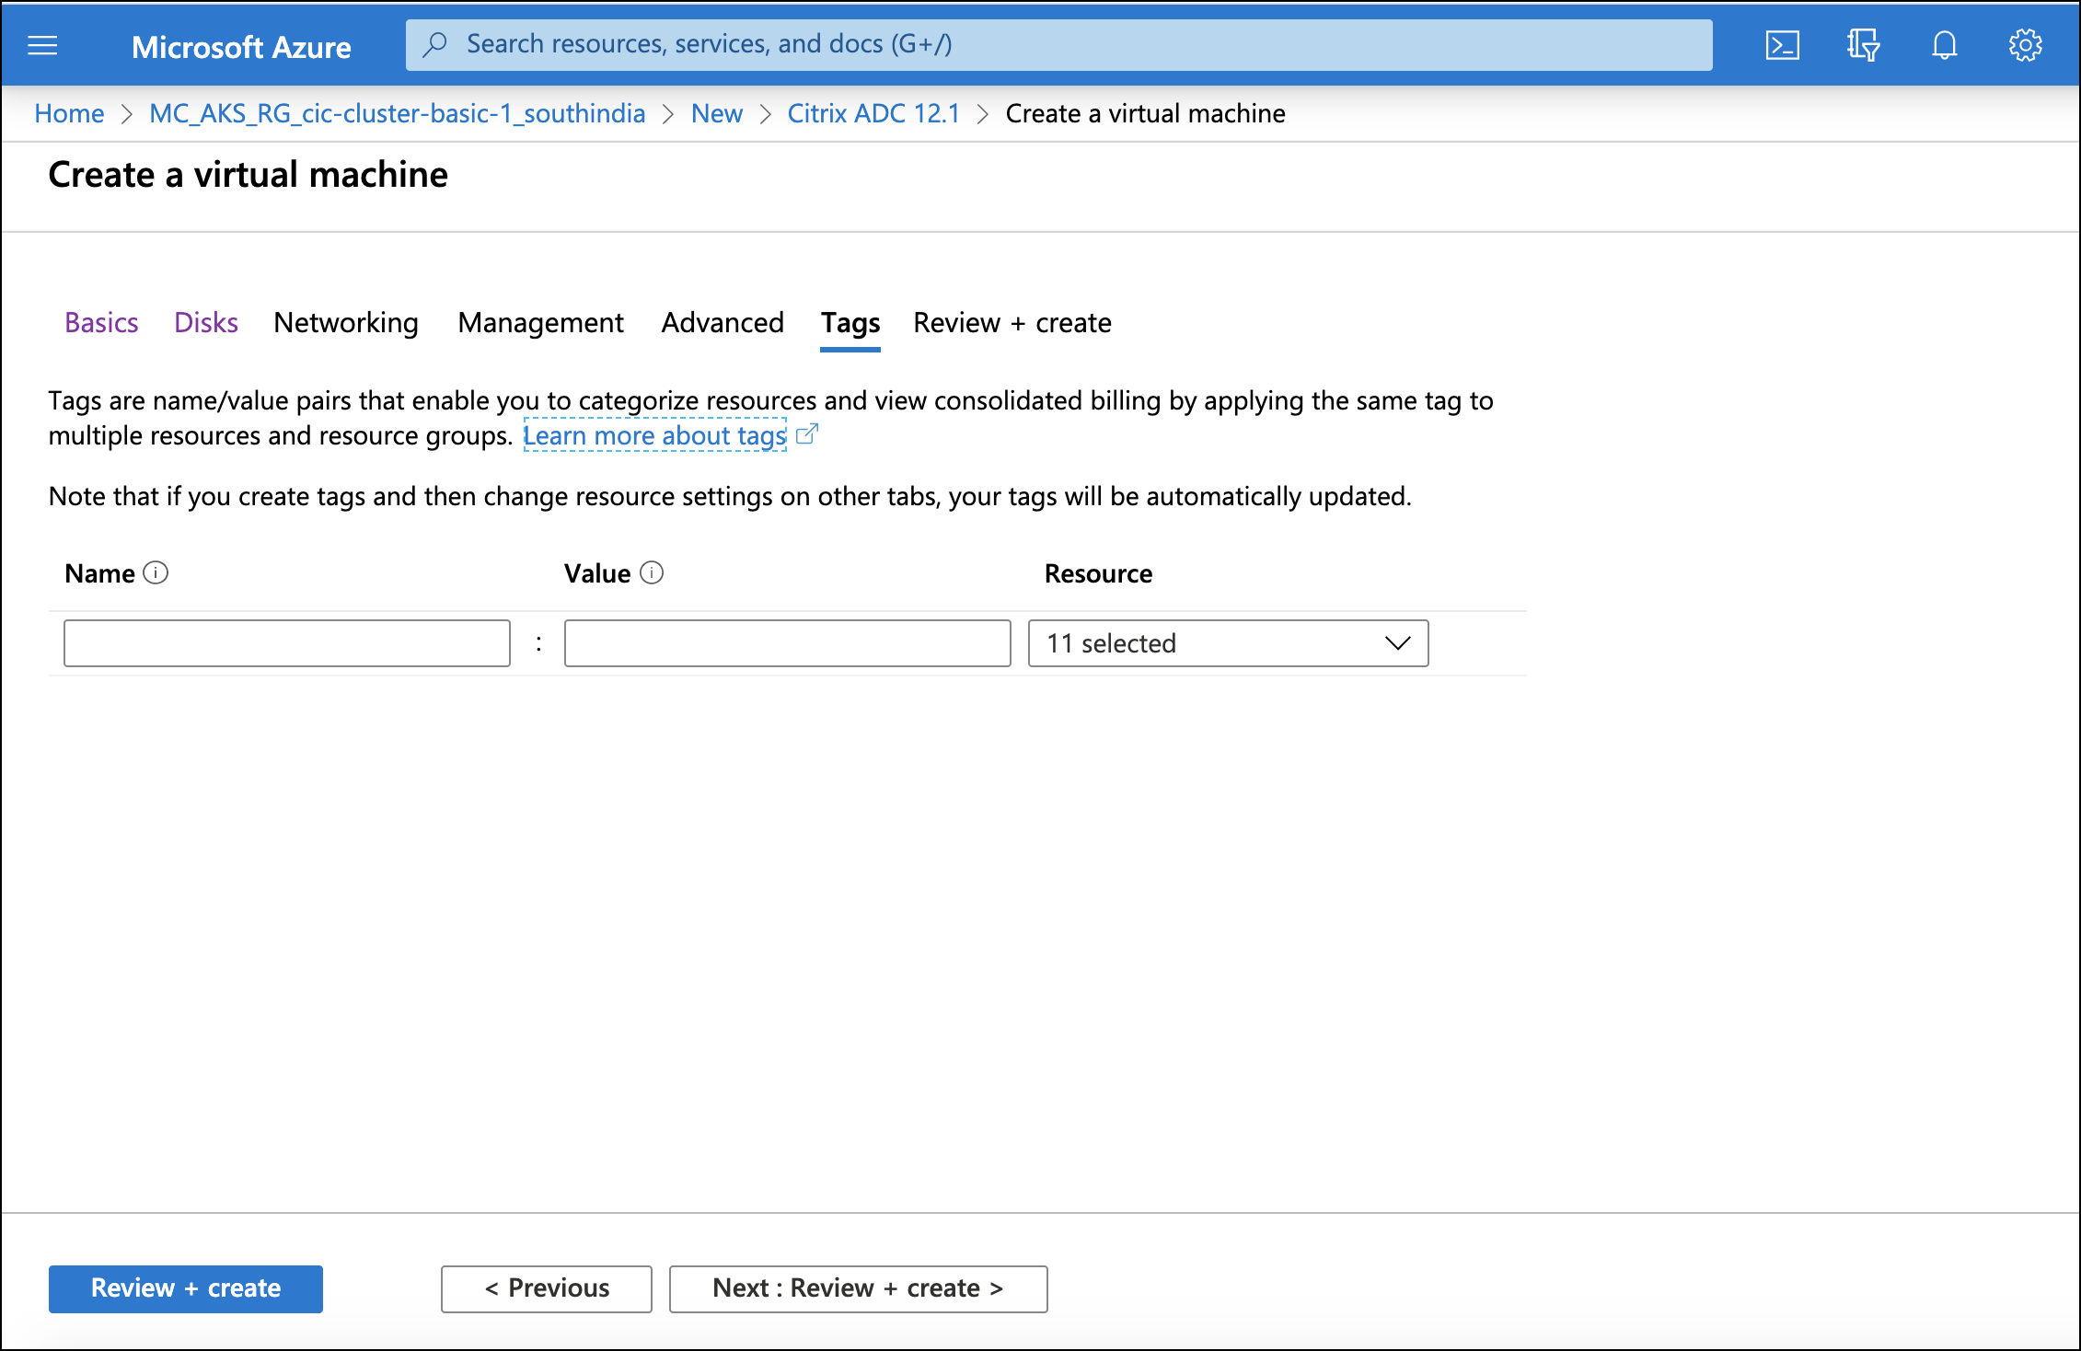2081x1351 pixels.
Task: Click the Name input field for tag
Action: [288, 641]
